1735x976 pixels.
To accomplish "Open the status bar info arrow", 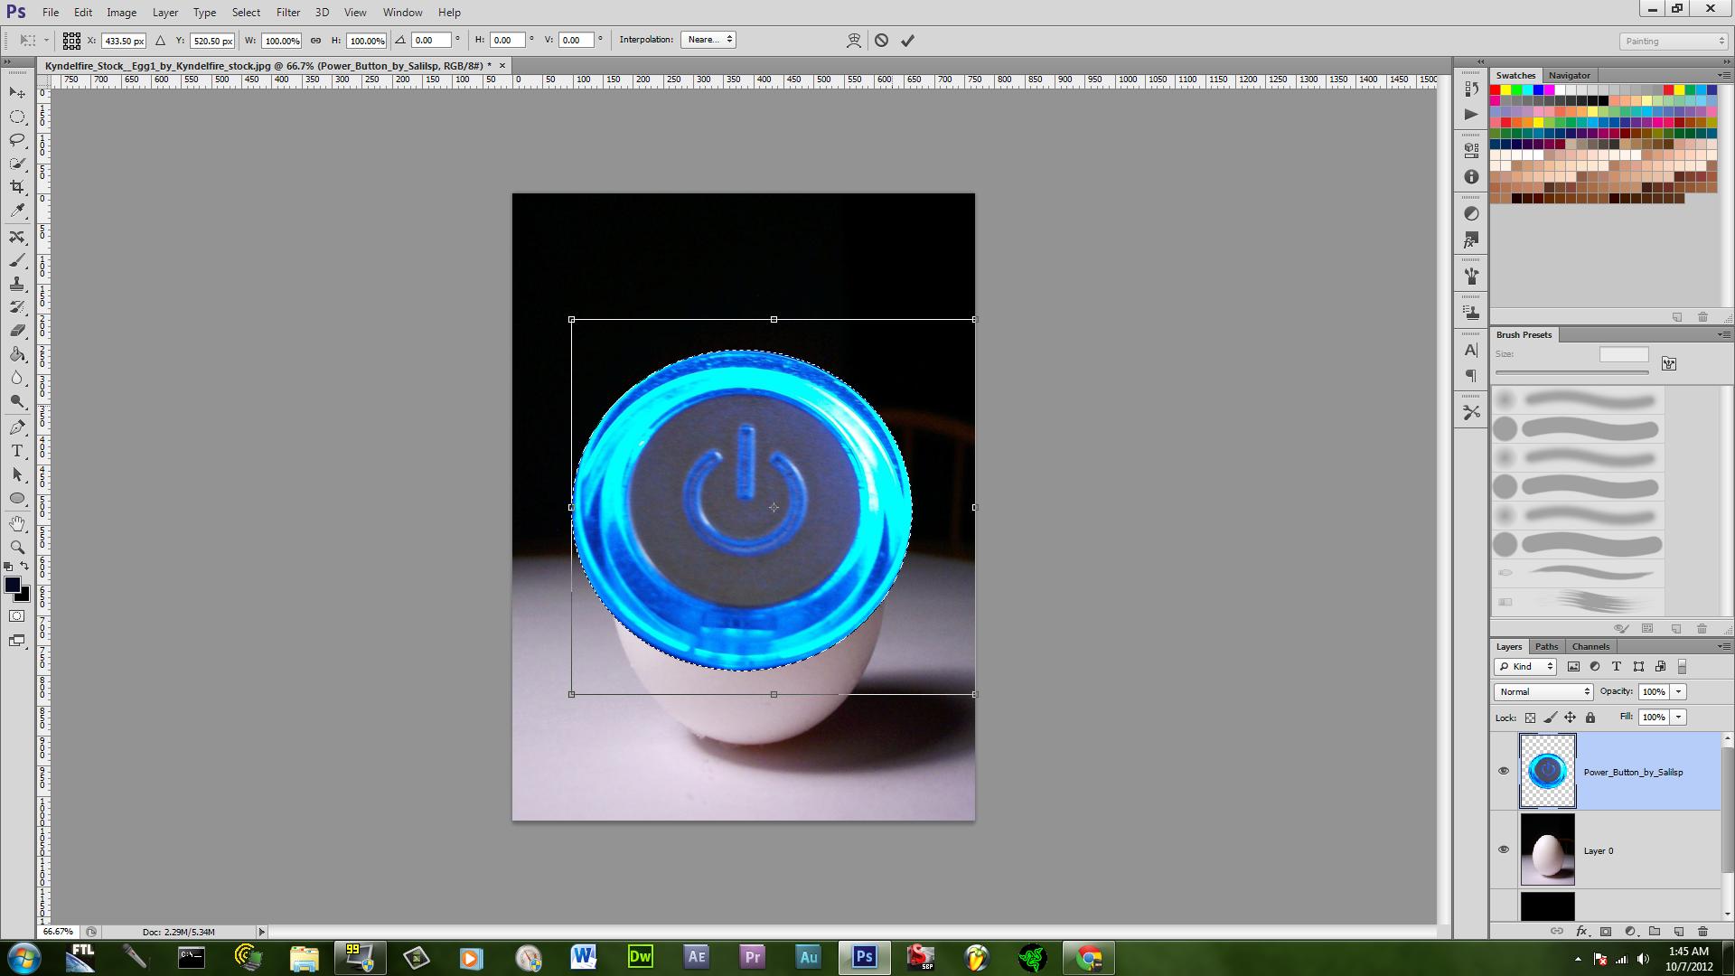I will (x=262, y=932).
